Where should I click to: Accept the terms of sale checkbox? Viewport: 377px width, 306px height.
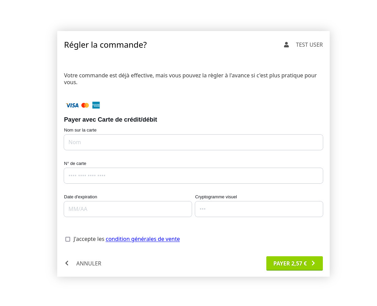[68, 239]
